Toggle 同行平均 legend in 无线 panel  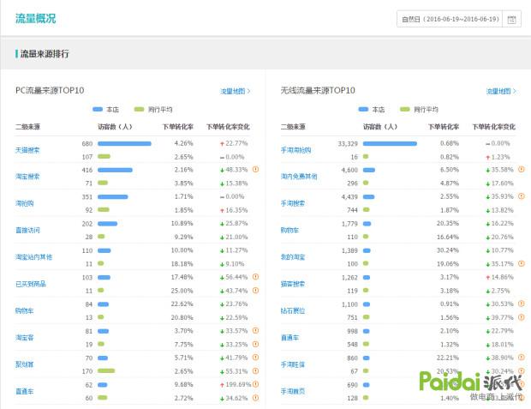(420, 110)
